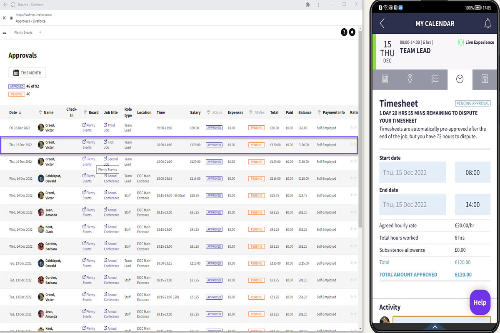Click the browser extensions puzzle icon
Image resolution: width=500 pixels, height=333 pixels.
click(308, 4)
